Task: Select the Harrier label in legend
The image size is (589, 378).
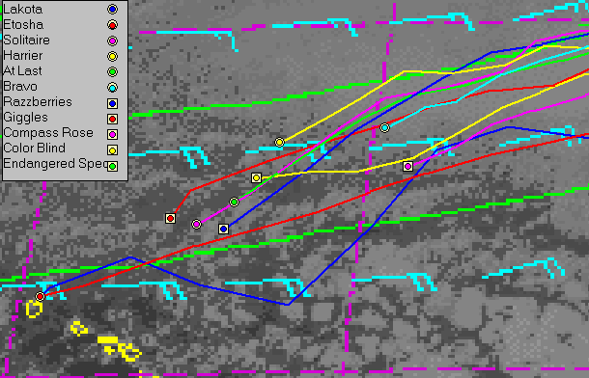Action: tap(23, 56)
